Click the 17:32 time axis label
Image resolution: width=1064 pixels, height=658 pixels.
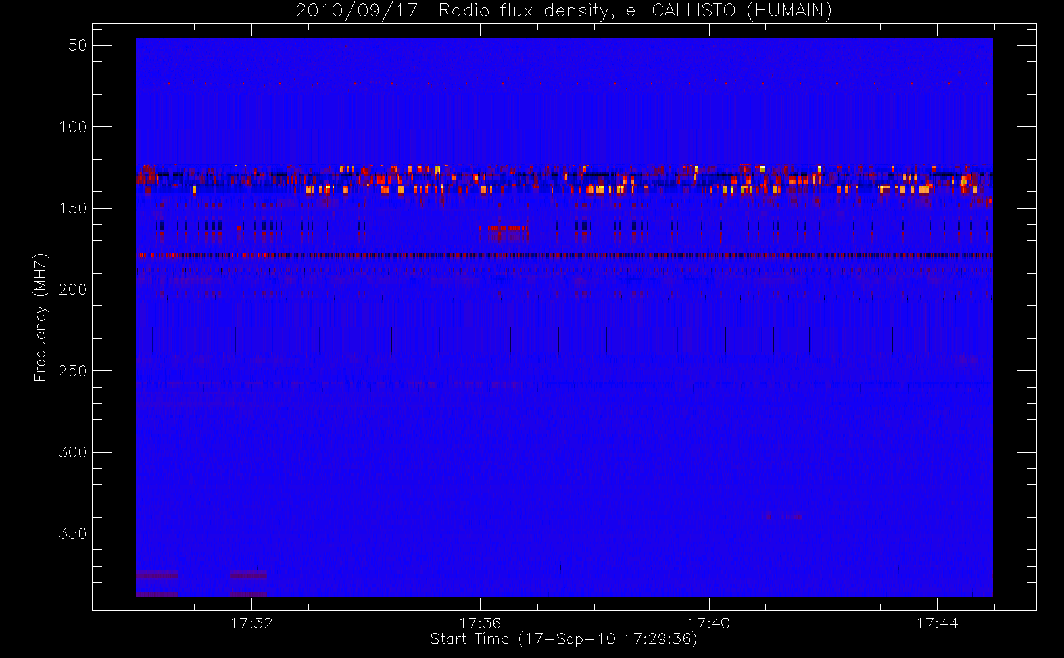(251, 623)
